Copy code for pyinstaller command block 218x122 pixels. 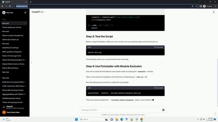(158, 88)
